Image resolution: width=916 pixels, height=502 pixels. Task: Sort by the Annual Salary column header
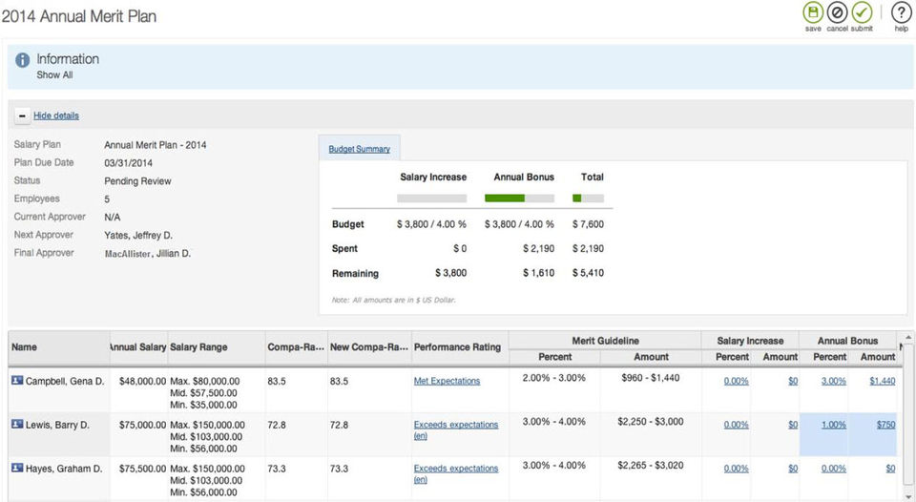(x=138, y=347)
